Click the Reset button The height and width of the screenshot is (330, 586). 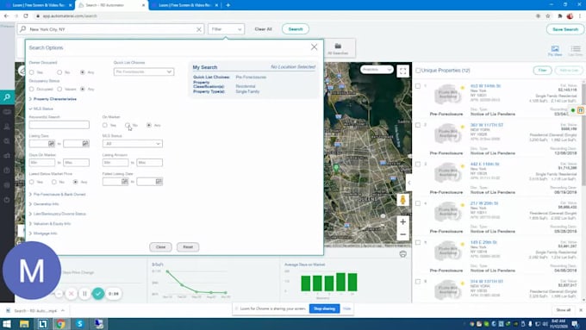tap(188, 247)
